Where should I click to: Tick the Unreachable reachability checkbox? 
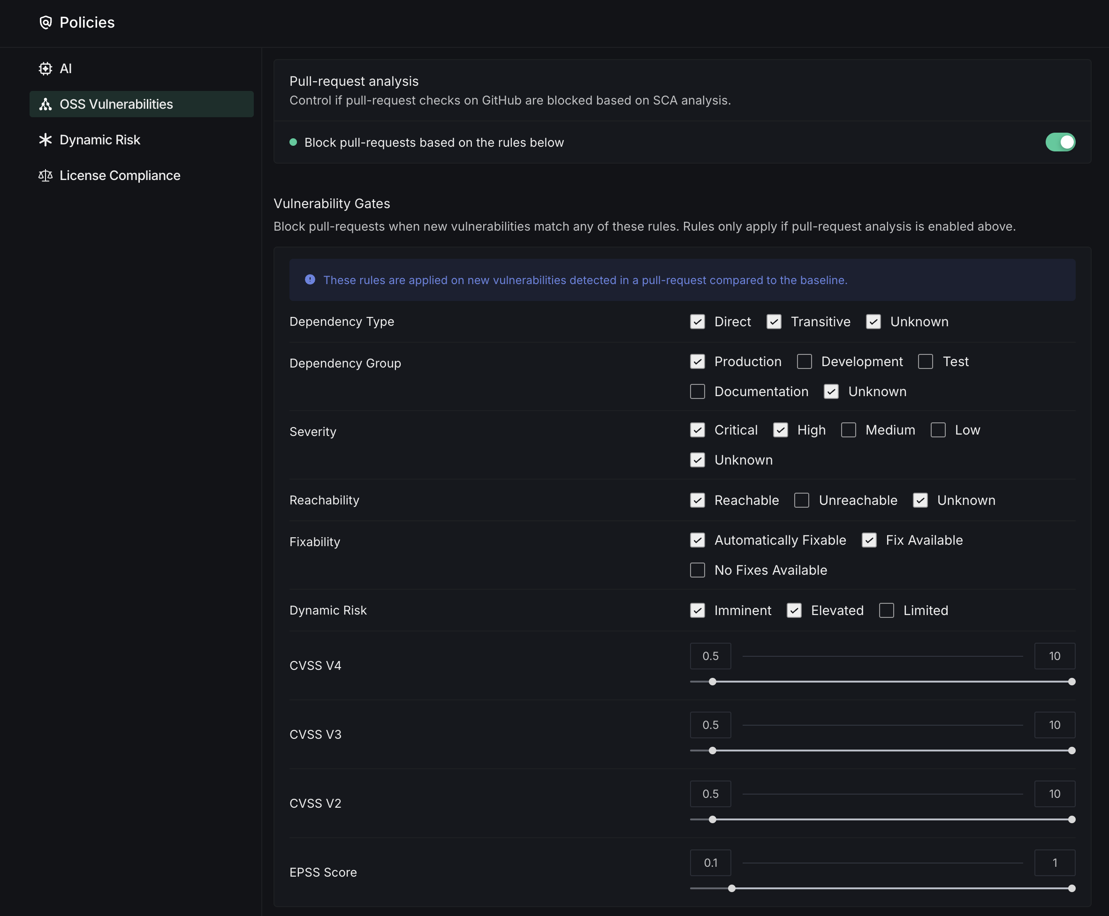[x=801, y=500]
